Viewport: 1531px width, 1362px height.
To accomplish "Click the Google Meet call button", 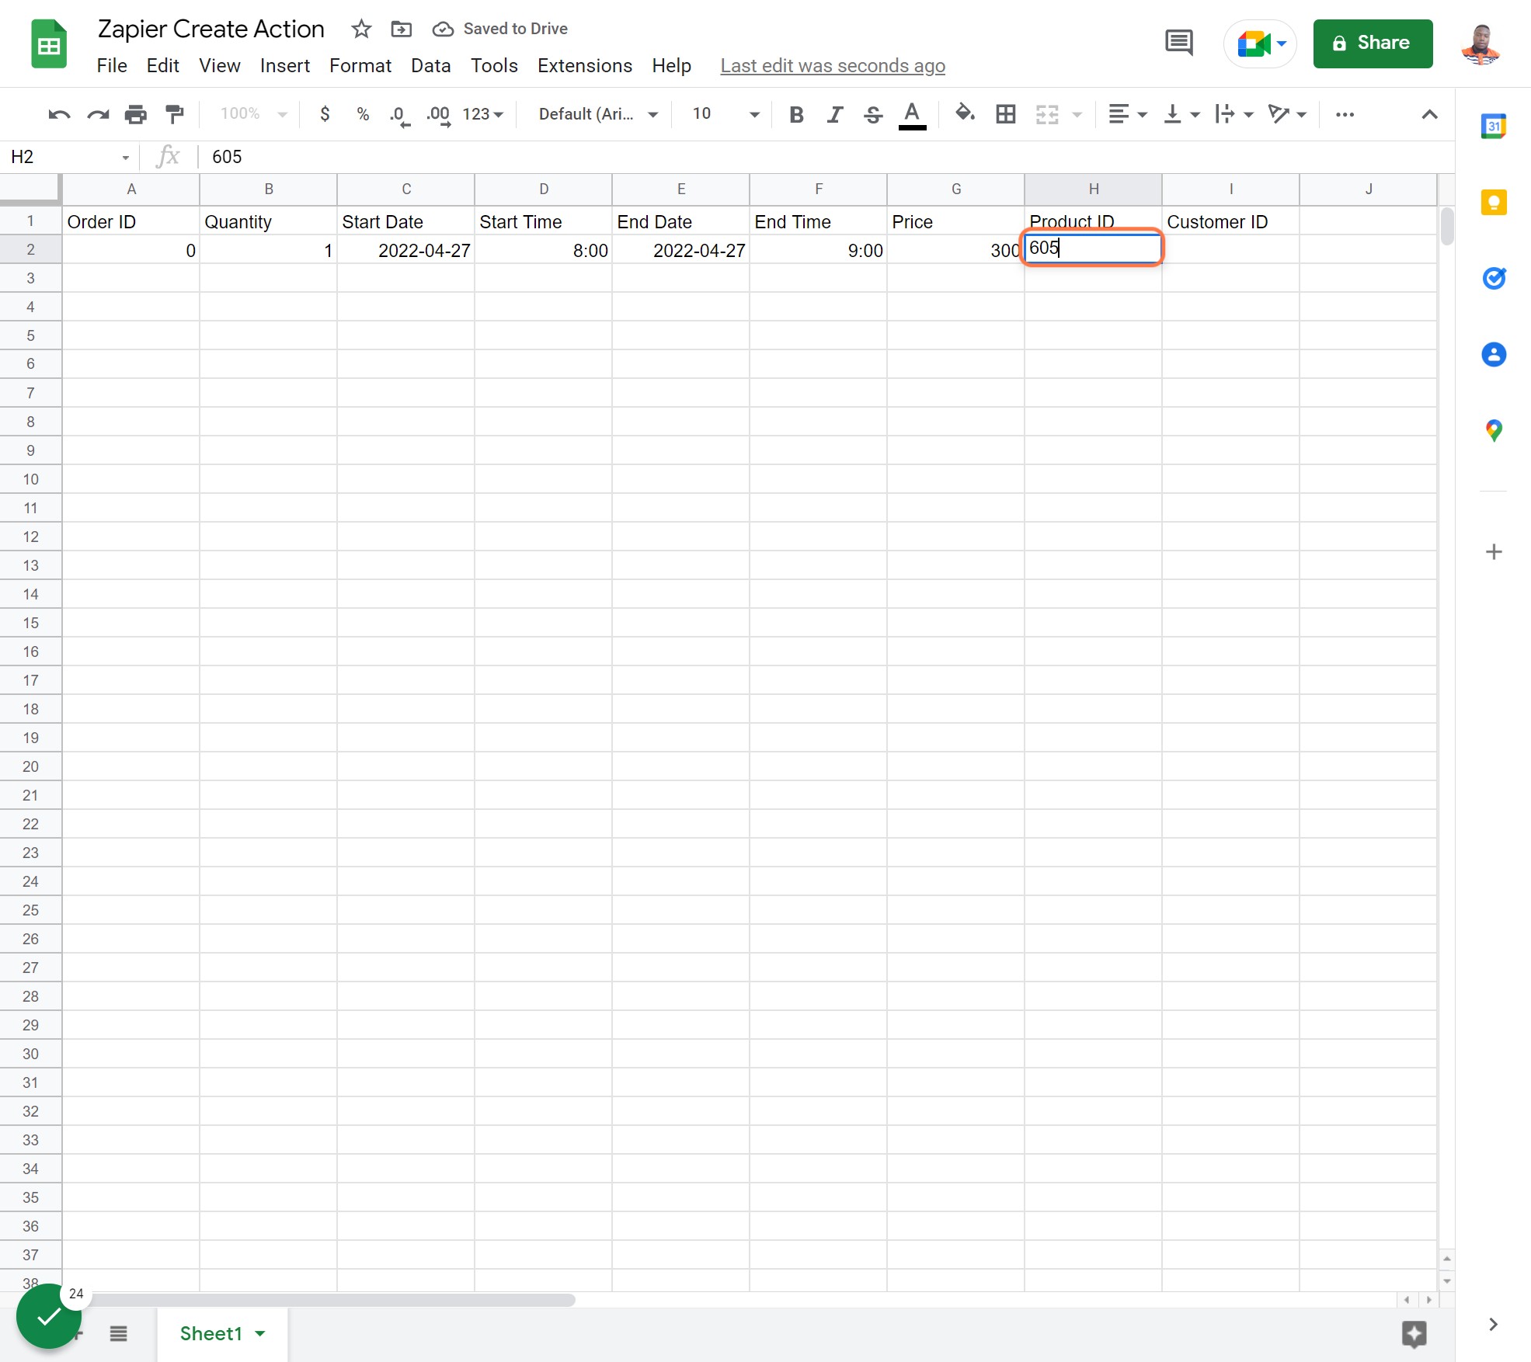I will pos(1261,43).
